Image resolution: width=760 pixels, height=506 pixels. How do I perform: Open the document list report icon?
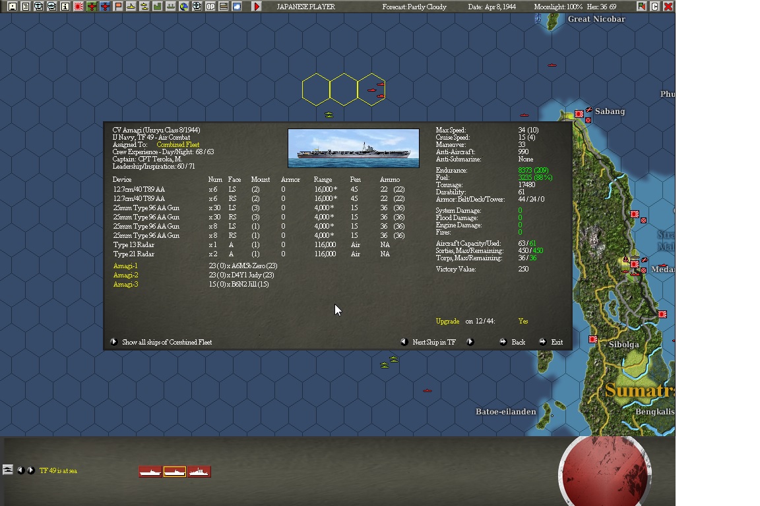pos(26,7)
